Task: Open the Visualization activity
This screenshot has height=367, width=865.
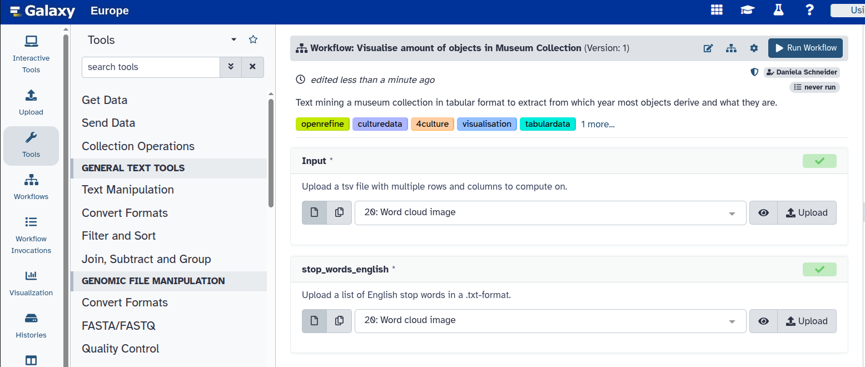Action: coord(31,283)
